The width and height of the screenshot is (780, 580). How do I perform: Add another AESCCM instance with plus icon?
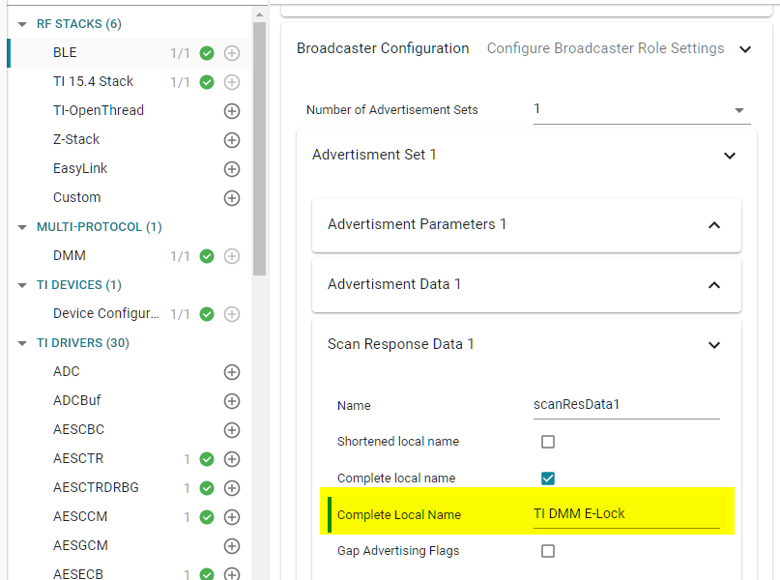[x=232, y=517]
